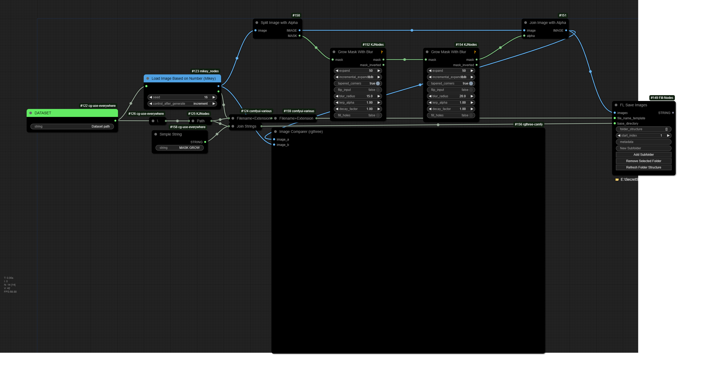Increase expand on Grow Mask #152 with right arrow

(378, 71)
